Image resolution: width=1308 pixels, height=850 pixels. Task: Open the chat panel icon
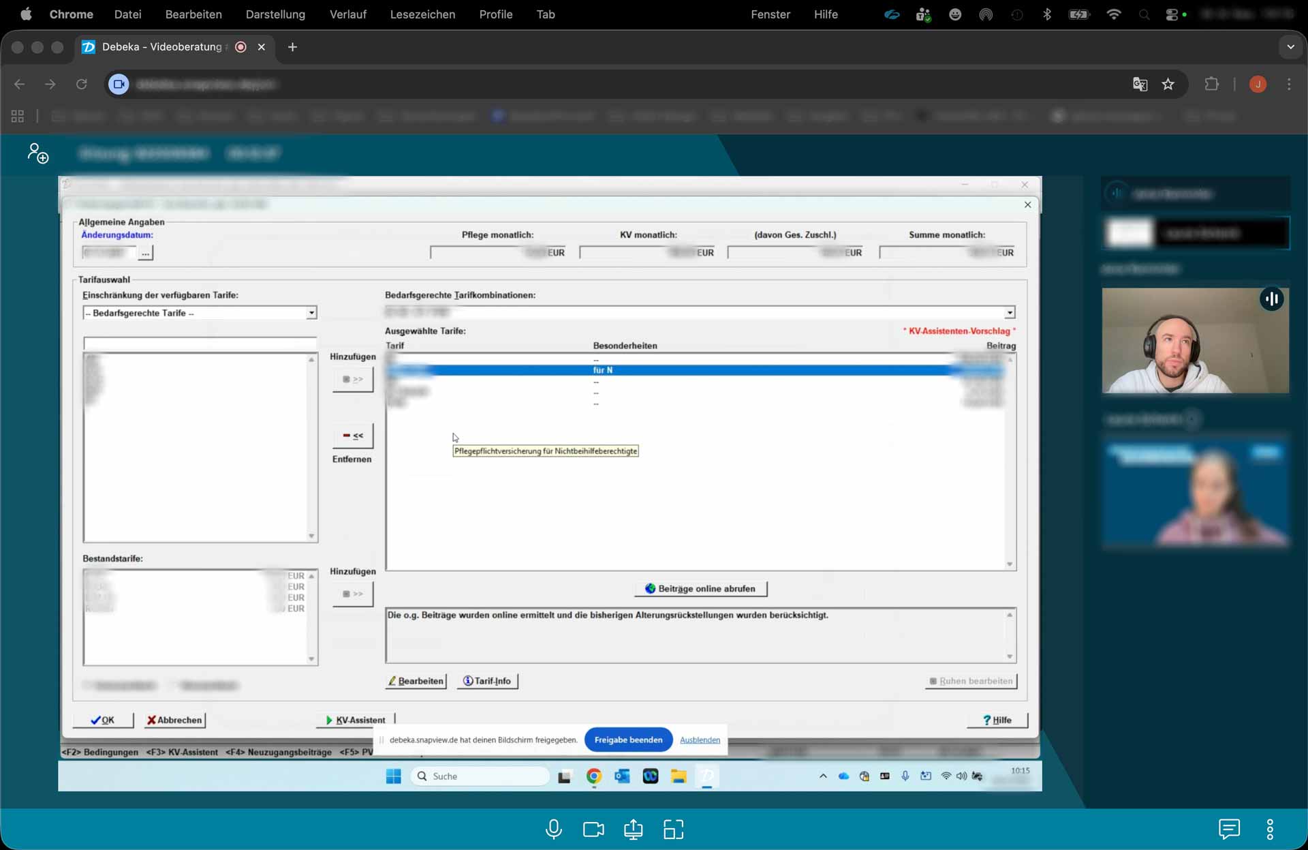1229,829
